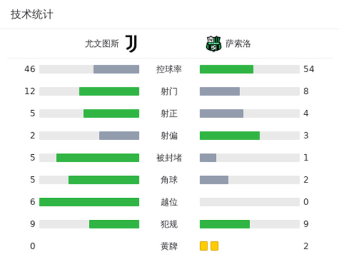Click Juventus's green 越位 bar
Image resolution: width=339 pixels, height=257 pixels.
pos(89,202)
